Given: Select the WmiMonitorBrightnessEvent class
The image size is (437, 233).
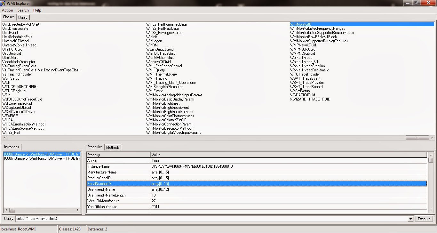Looking at the screenshot, I should pyautogui.click(x=167, y=108).
